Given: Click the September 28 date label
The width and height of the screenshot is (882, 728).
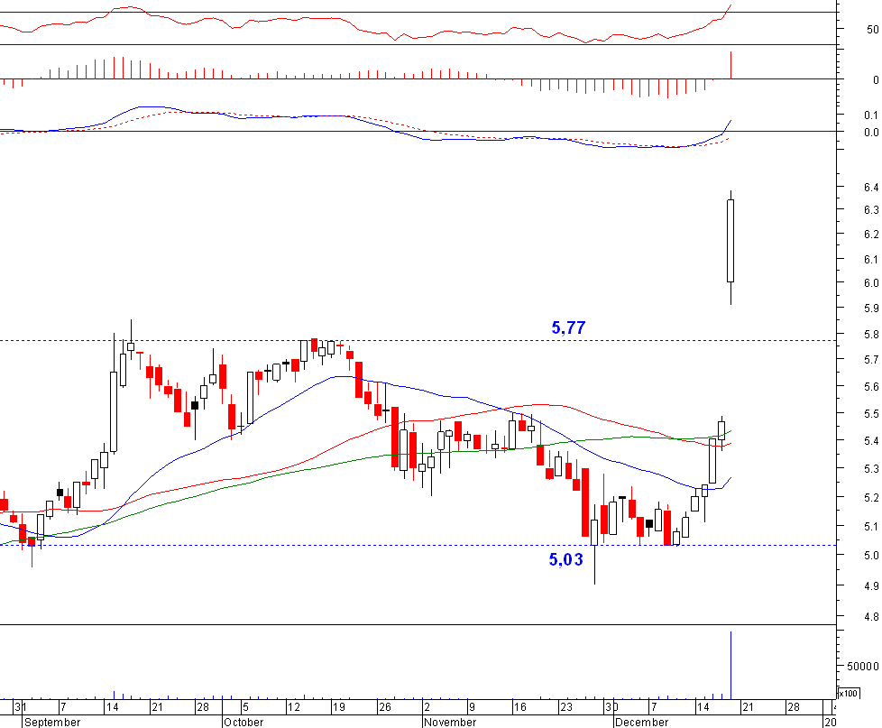Looking at the screenshot, I should 203,707.
